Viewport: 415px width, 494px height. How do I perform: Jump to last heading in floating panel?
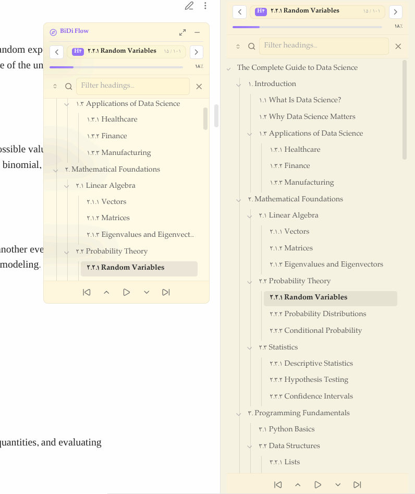click(166, 292)
